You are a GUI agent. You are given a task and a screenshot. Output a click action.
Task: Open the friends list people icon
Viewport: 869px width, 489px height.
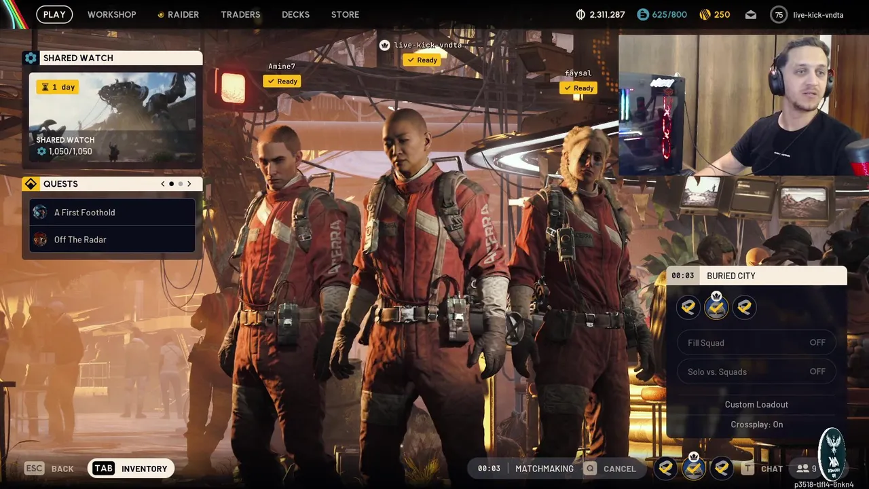[803, 469]
